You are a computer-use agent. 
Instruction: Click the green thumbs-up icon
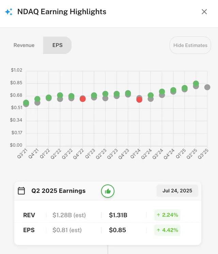108,191
